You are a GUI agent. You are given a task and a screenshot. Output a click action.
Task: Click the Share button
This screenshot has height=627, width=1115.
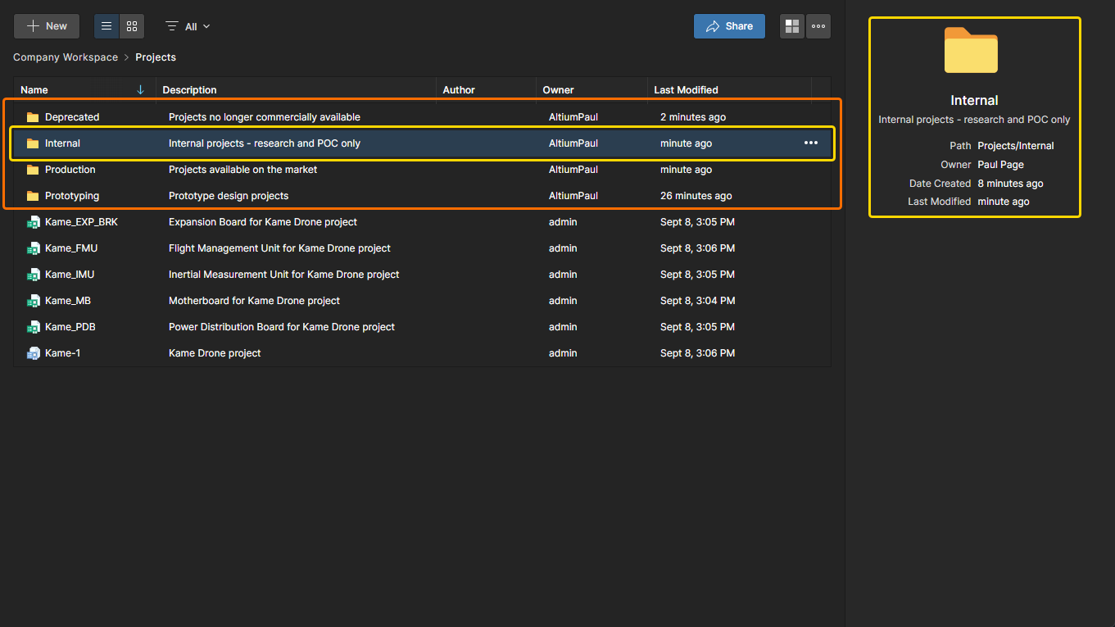pos(728,26)
